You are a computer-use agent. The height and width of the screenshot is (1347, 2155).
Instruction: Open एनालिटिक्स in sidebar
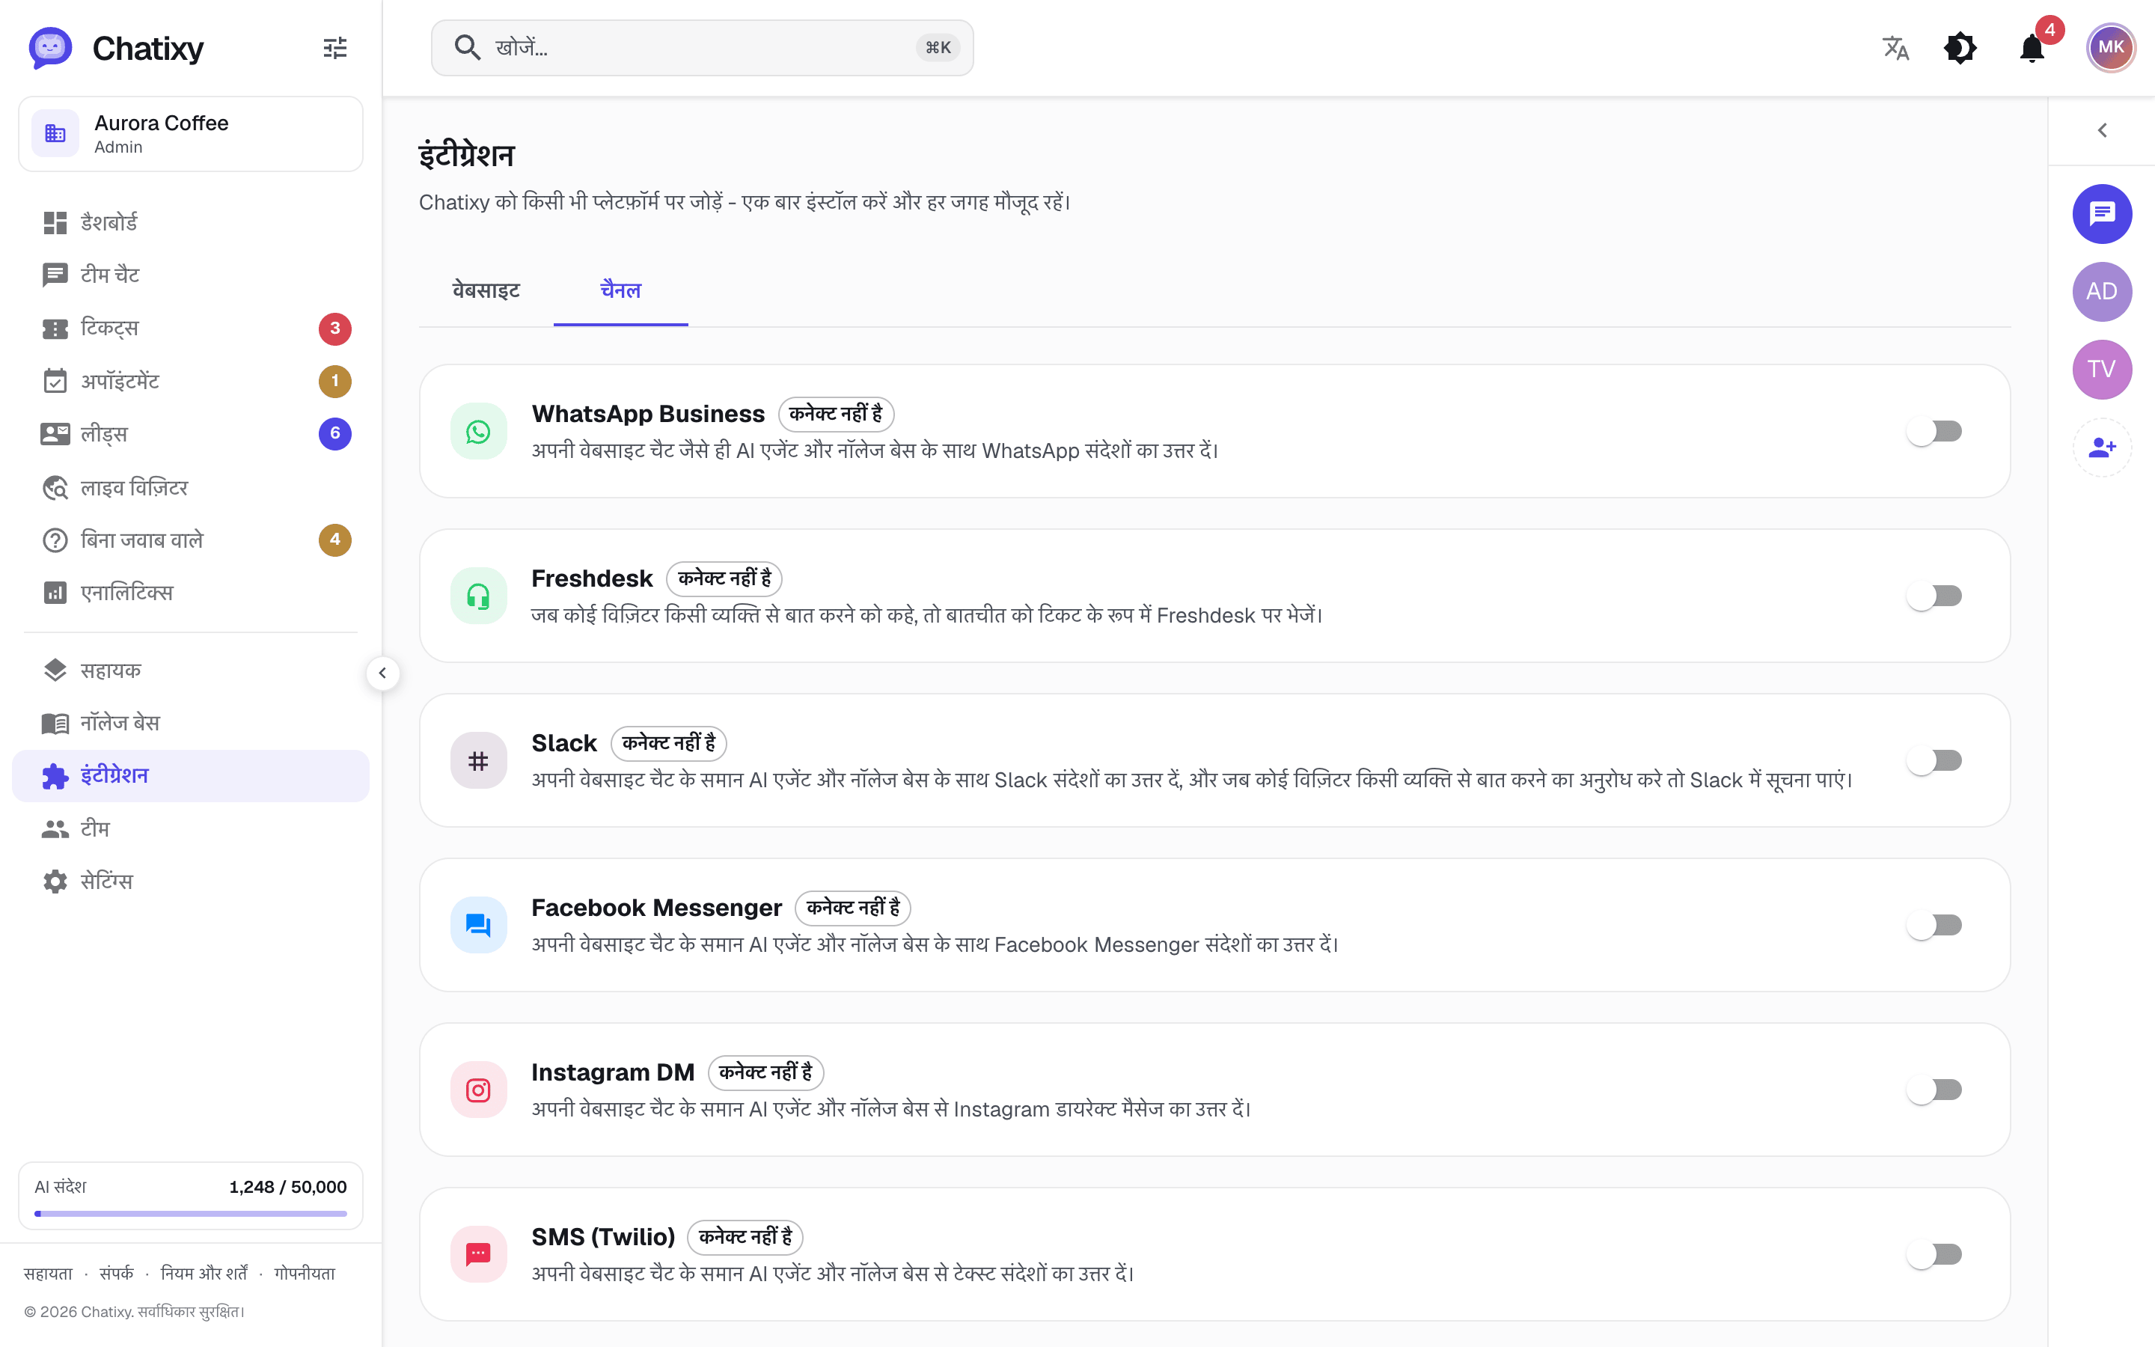(191, 593)
